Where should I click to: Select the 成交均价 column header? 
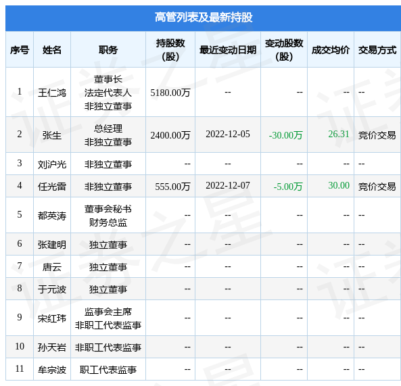point(331,50)
